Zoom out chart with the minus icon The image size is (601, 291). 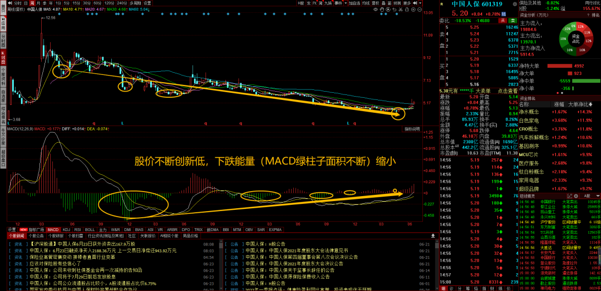[420, 9]
